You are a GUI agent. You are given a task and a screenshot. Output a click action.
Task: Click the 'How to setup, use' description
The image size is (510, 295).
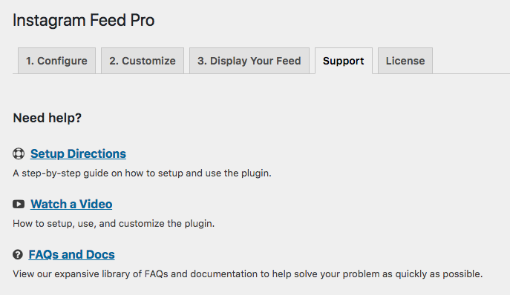coord(114,224)
